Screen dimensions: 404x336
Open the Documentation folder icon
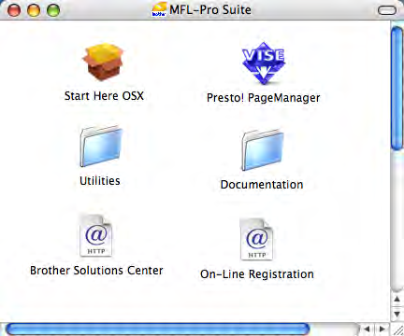point(263,149)
